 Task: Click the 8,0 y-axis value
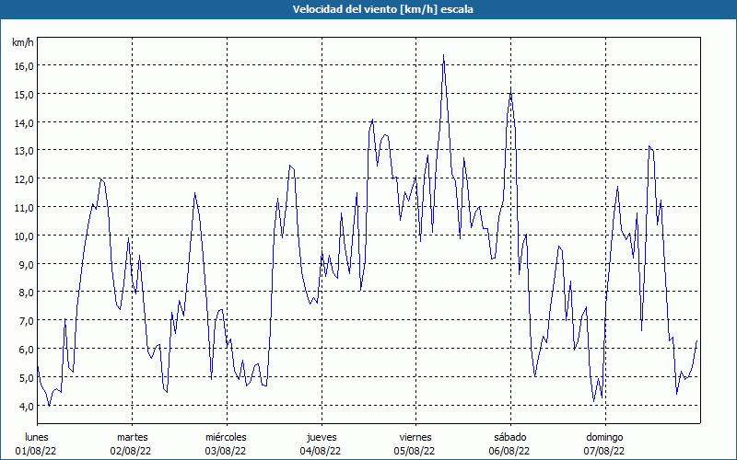coord(26,293)
